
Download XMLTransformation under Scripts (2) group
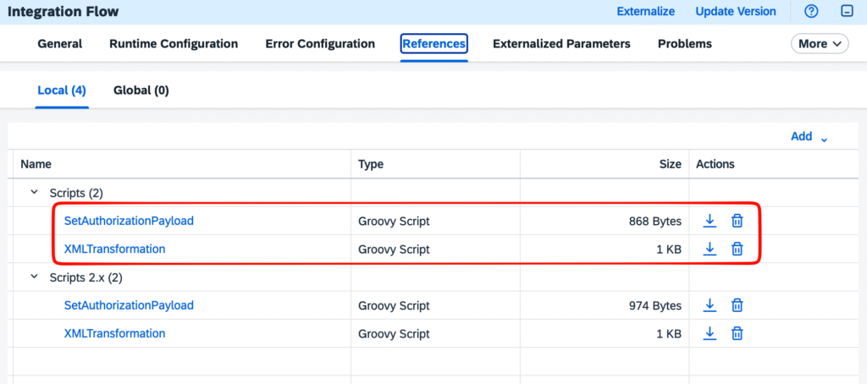click(x=710, y=249)
